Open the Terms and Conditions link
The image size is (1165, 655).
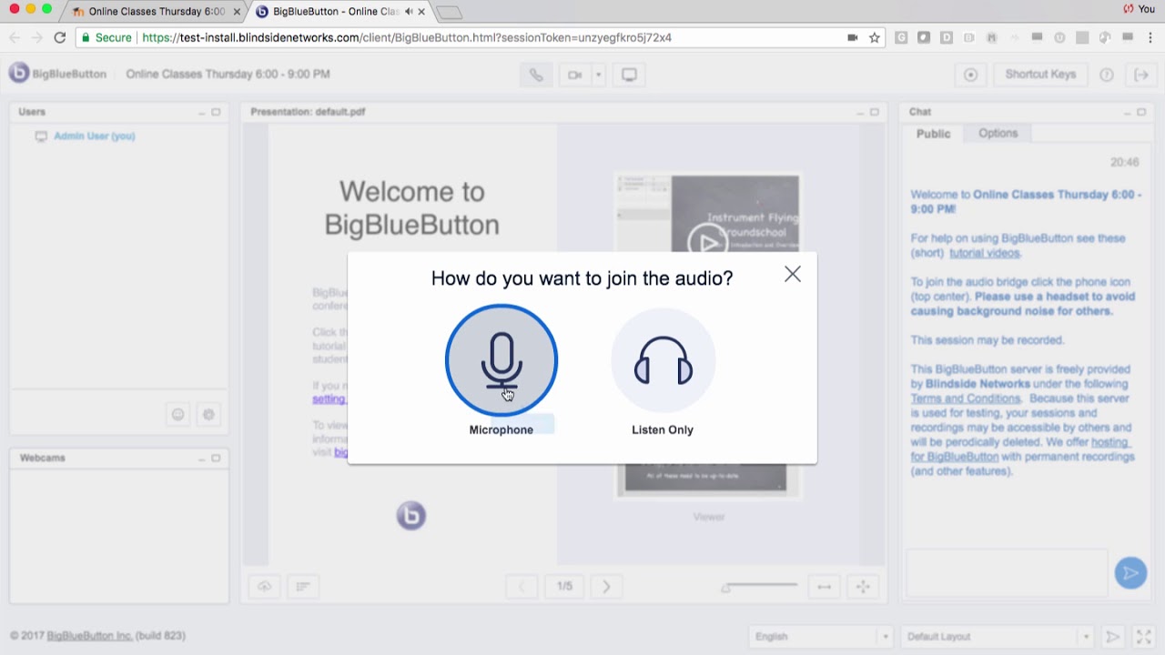tap(965, 398)
